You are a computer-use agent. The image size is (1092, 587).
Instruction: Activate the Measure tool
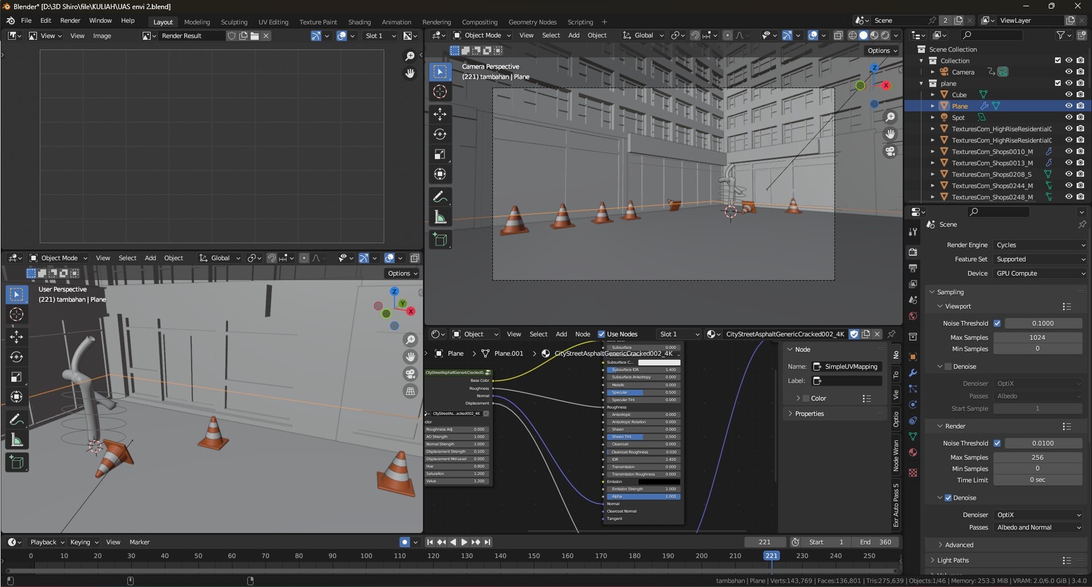point(440,216)
